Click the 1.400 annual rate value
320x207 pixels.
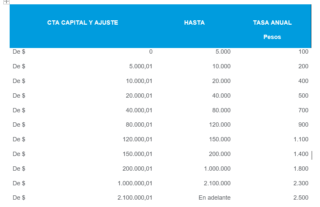click(x=301, y=154)
